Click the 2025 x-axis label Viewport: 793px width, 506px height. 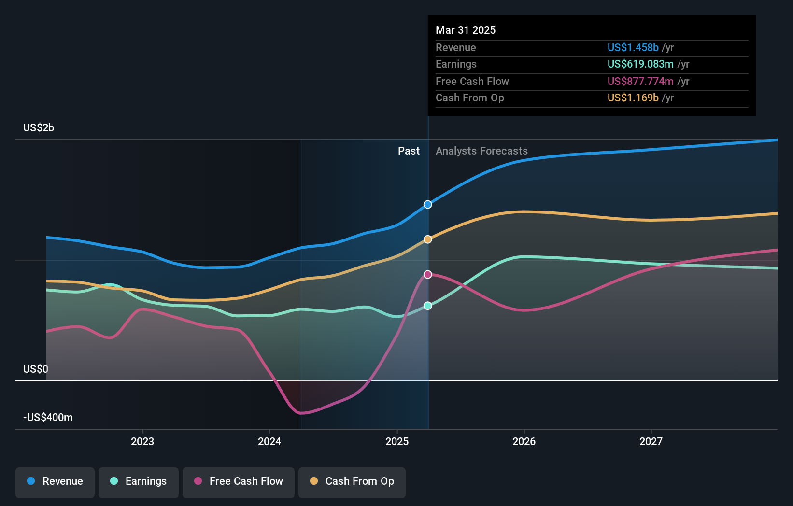(x=397, y=441)
